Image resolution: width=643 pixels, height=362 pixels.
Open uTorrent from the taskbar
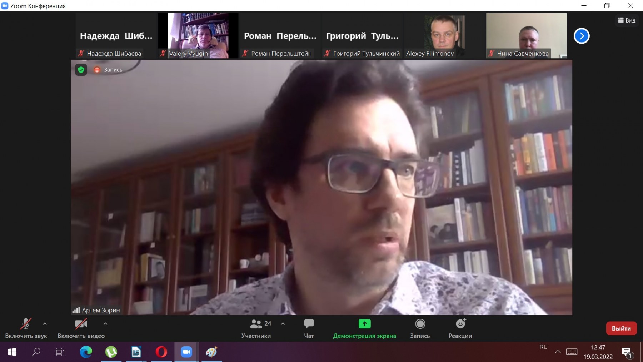coord(111,352)
